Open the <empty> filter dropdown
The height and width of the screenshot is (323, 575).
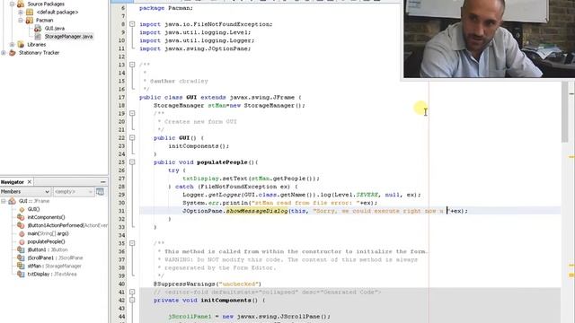coord(73,191)
